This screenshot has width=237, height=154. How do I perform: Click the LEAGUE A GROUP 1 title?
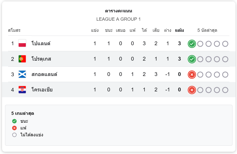pos(118,19)
